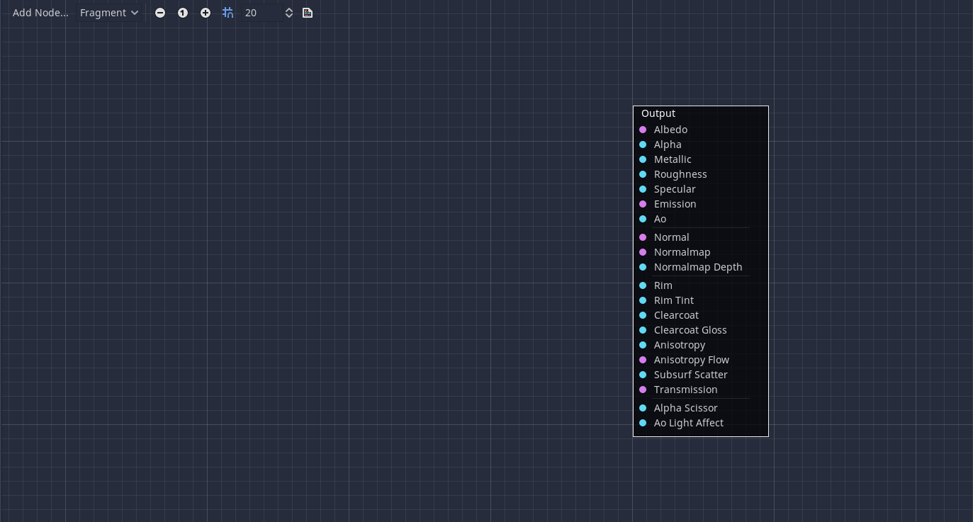Click the snap distance input field showing 20
973x522 pixels.
tap(262, 13)
